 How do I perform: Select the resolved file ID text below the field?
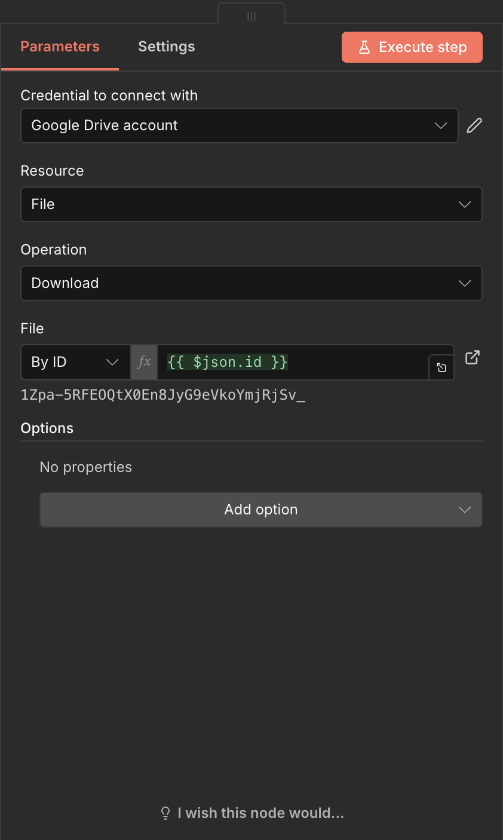tap(162, 395)
